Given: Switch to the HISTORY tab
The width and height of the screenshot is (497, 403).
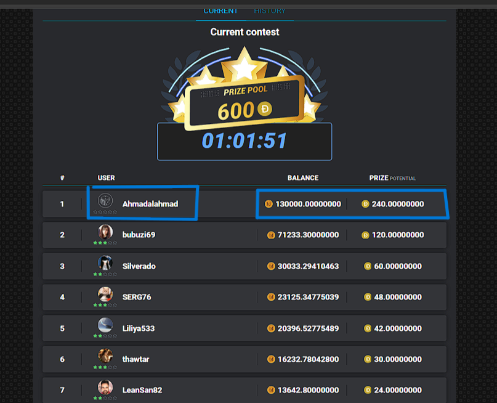Looking at the screenshot, I should point(270,10).
